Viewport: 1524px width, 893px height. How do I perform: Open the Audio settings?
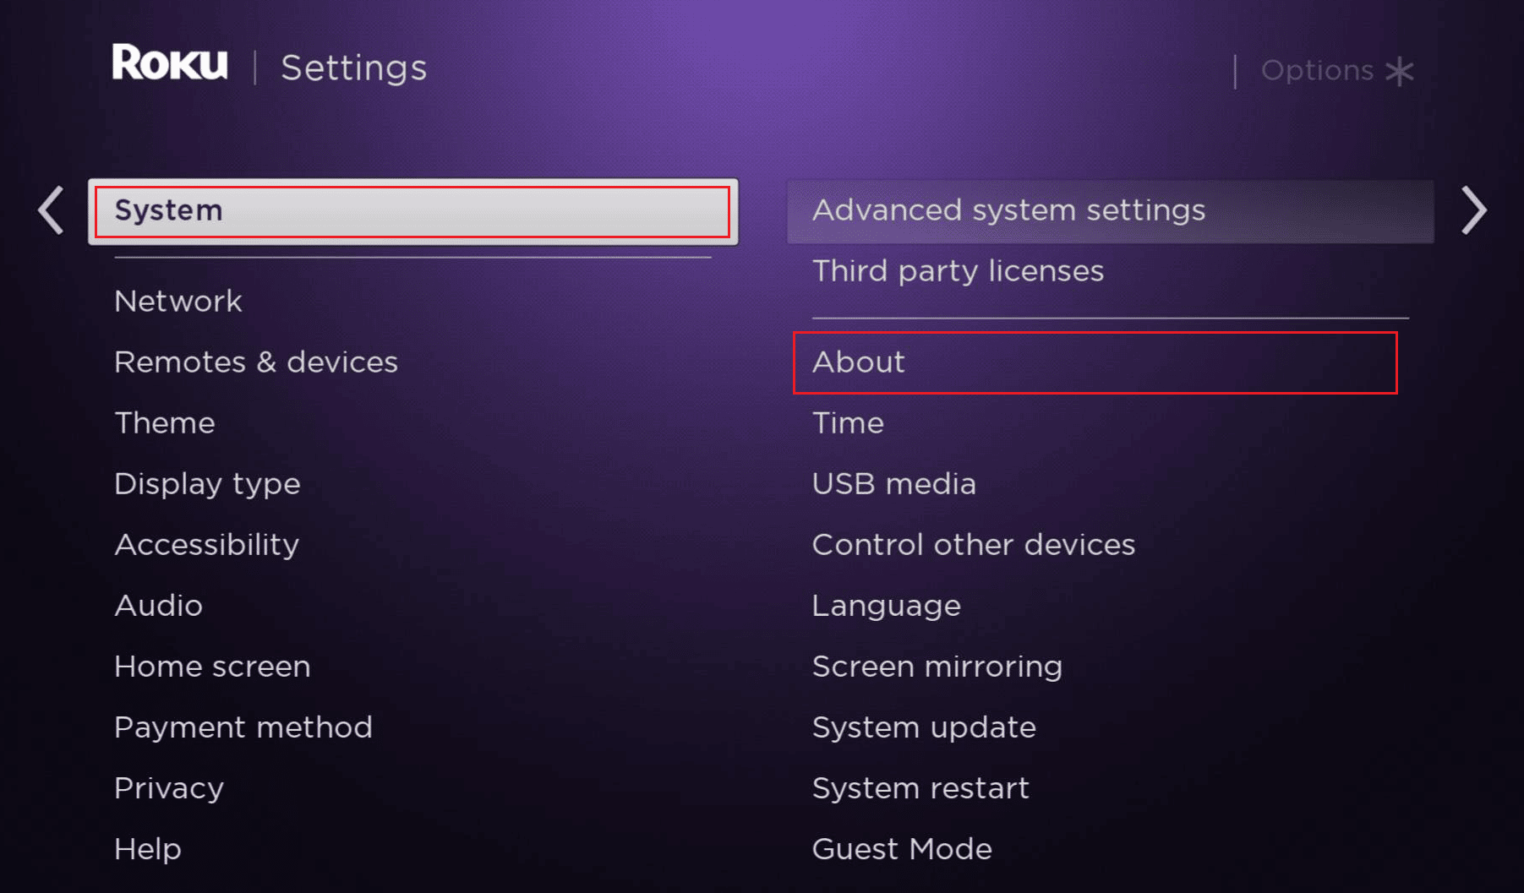(159, 606)
